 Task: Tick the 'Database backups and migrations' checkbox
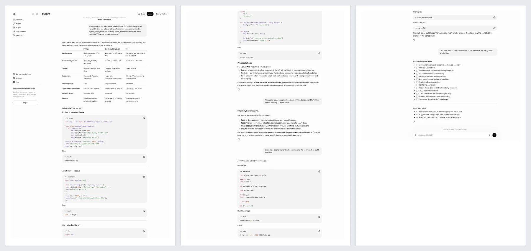tap(417, 76)
